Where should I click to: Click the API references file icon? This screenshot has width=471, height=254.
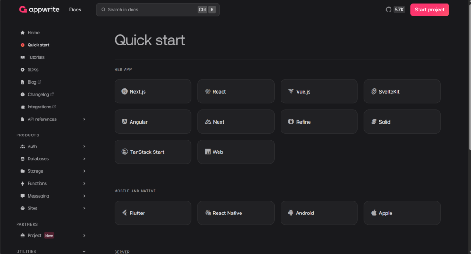tap(23, 119)
